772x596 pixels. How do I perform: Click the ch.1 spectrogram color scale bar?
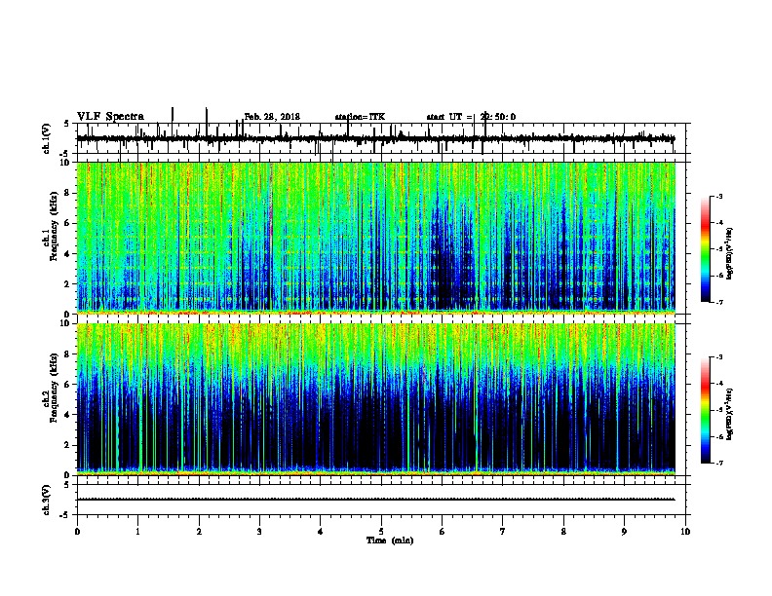[705, 249]
